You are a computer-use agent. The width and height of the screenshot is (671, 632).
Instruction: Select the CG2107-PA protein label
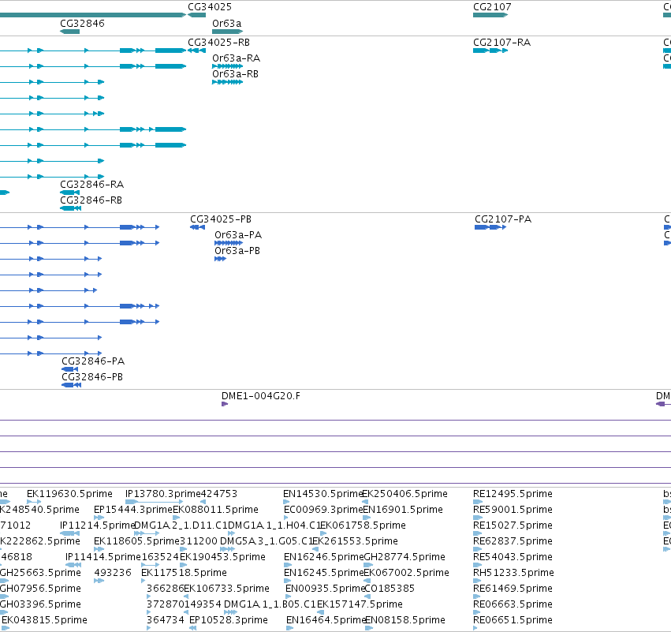503,219
